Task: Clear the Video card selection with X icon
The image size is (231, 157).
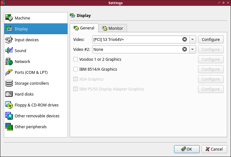Action: click(184, 39)
